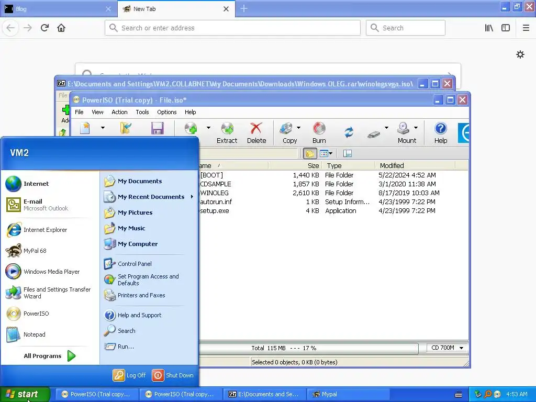
Task: Click the Log Off button
Action: (129, 375)
